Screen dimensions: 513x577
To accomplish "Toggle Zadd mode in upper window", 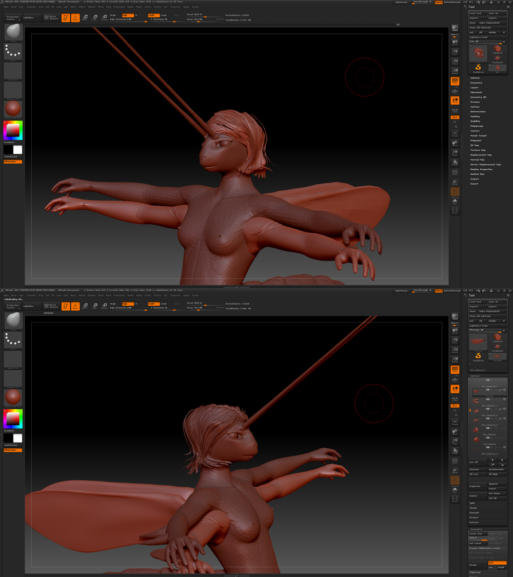I will pyautogui.click(x=153, y=15).
